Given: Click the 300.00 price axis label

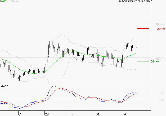Looking at the screenshot, I should (160, 24).
